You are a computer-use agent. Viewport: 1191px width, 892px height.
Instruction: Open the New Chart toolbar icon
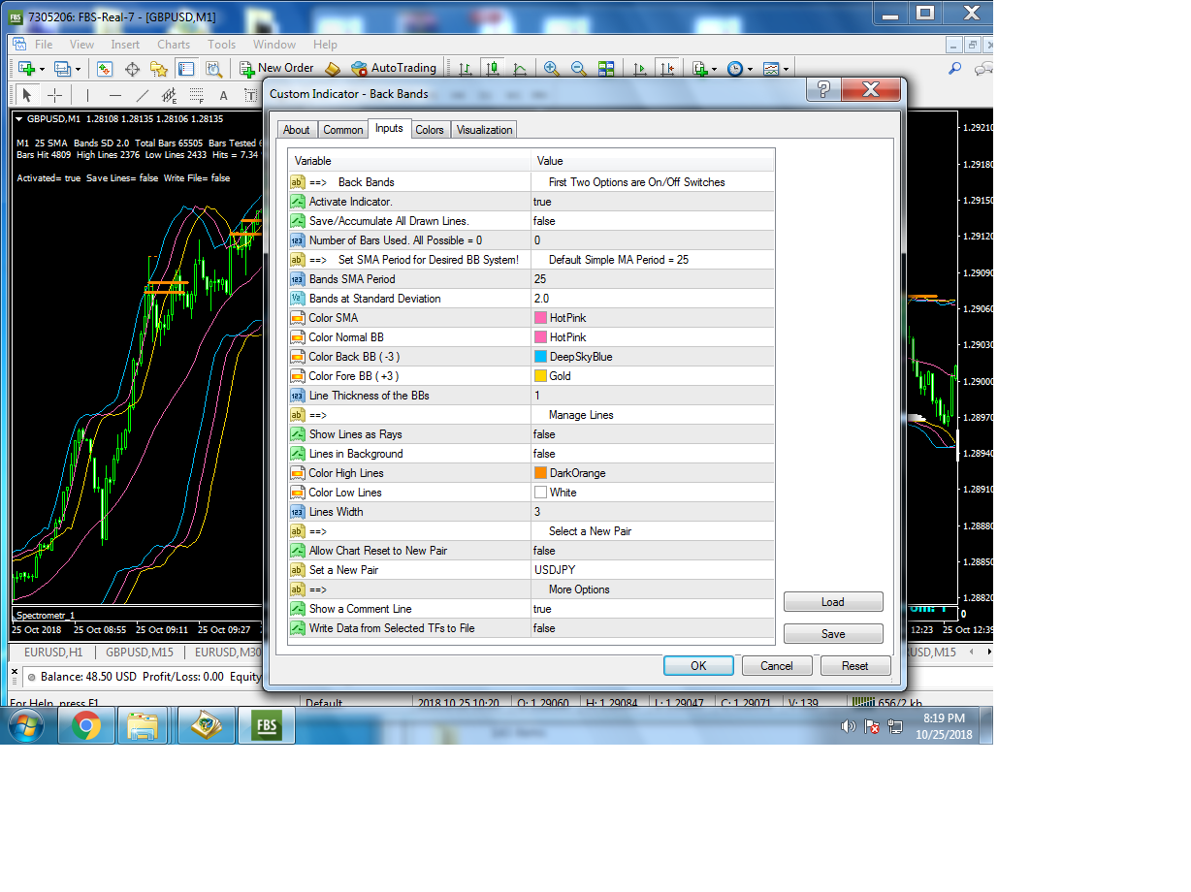point(25,69)
